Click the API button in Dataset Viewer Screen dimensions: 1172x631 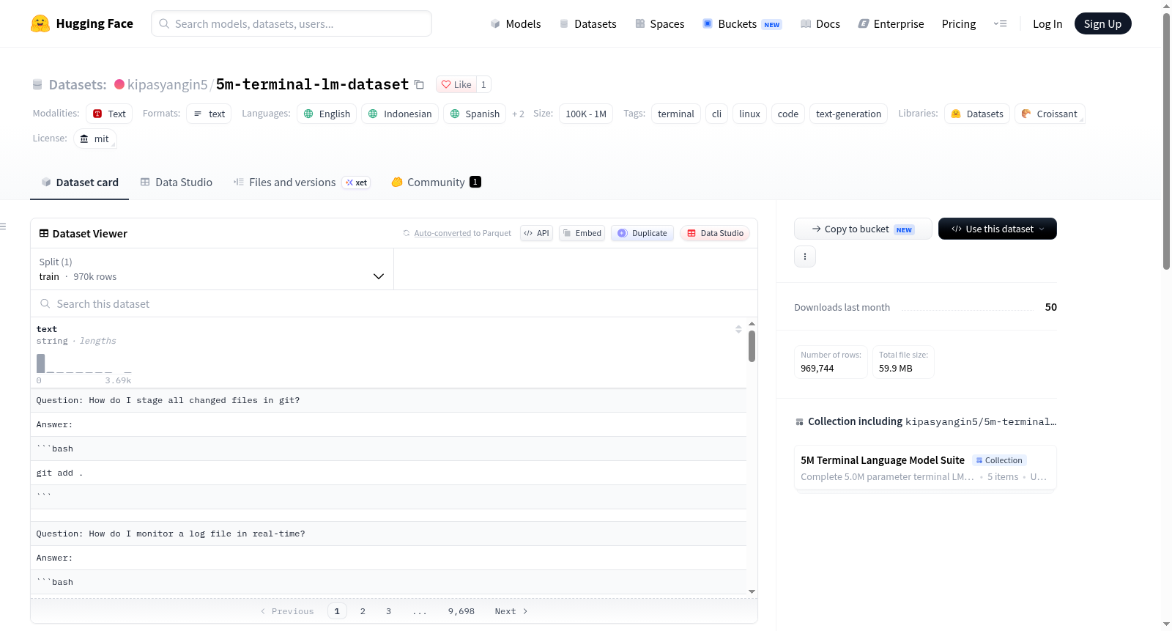[536, 233]
